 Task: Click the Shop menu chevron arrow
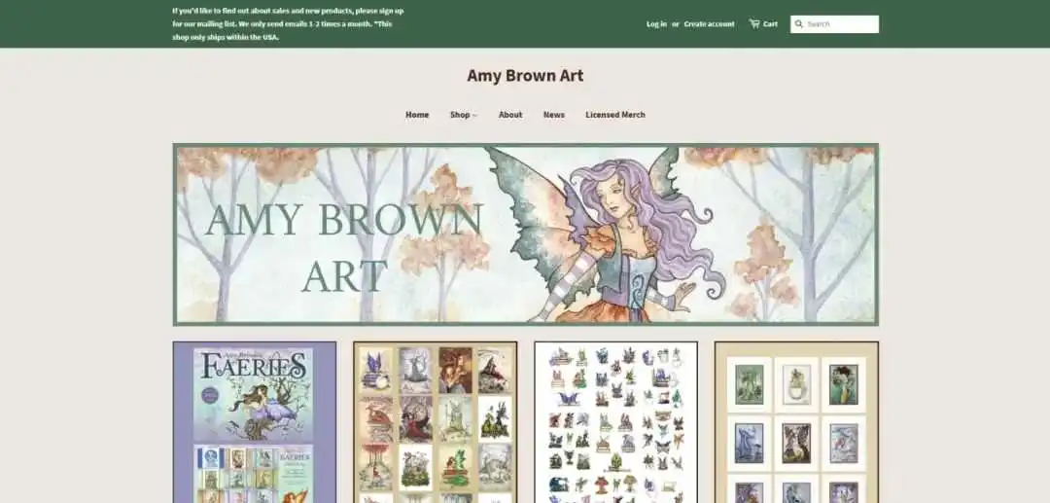coord(474,115)
